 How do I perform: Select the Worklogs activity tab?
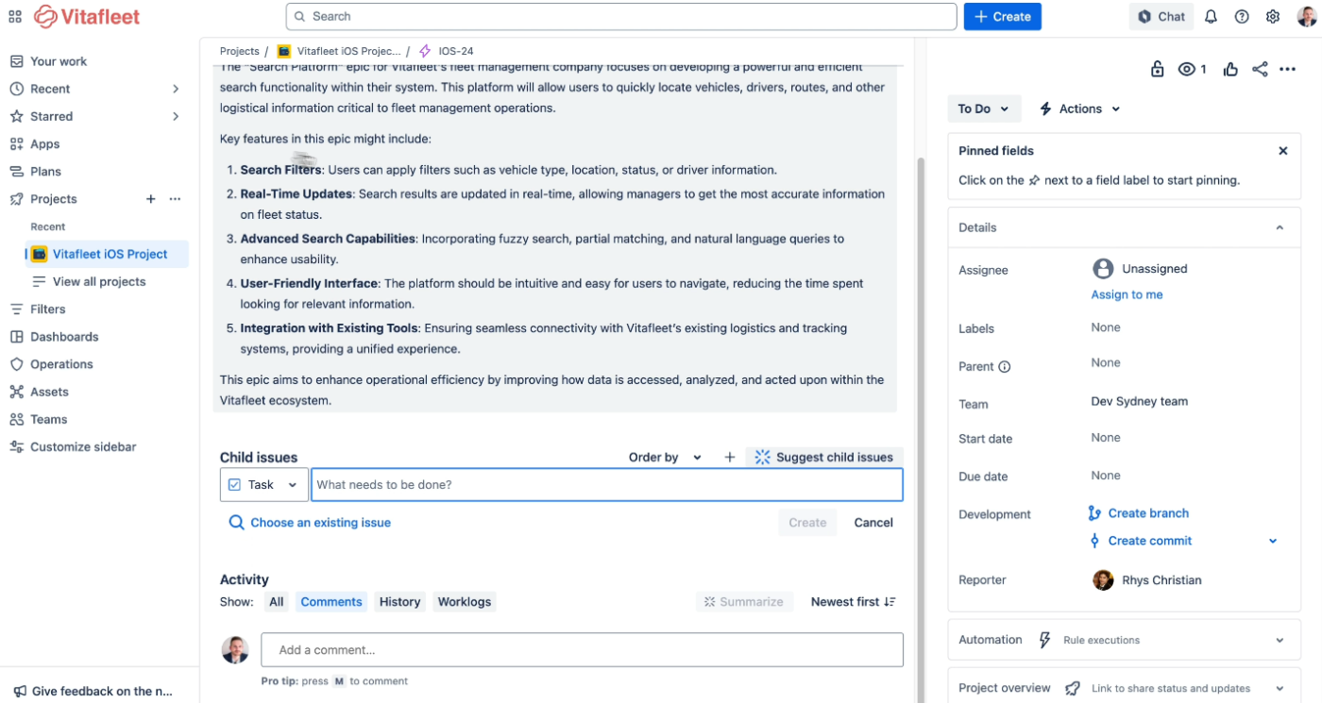pos(465,602)
